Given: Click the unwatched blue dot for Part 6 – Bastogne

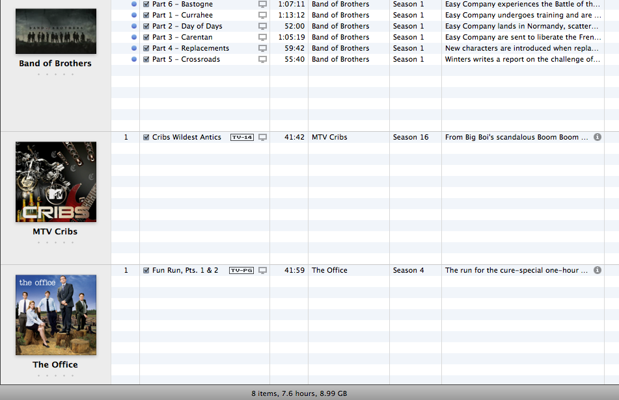Looking at the screenshot, I should click(x=134, y=4).
